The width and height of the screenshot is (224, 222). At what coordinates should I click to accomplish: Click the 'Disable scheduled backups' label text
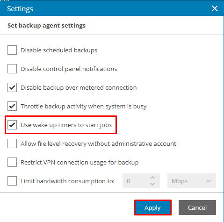59,50
